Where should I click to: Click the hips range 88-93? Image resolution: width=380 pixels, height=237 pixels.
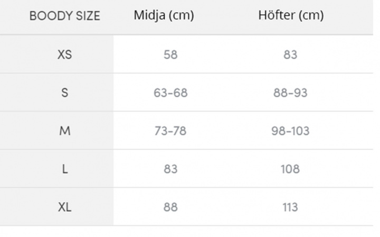(290, 93)
